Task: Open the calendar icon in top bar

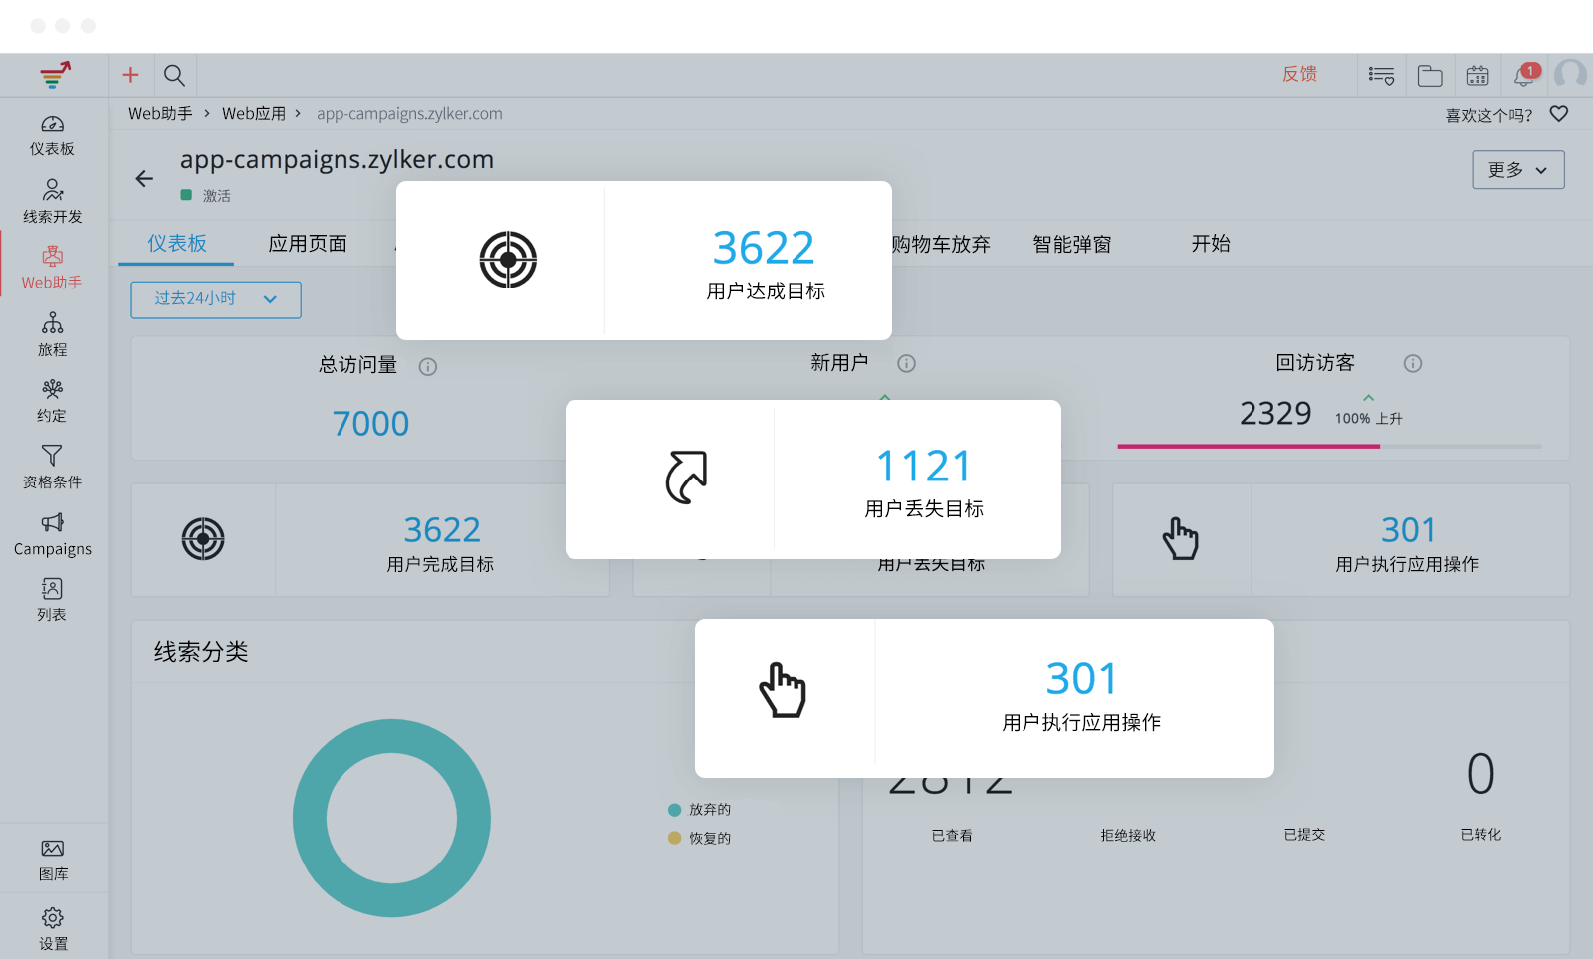Action: (x=1477, y=75)
